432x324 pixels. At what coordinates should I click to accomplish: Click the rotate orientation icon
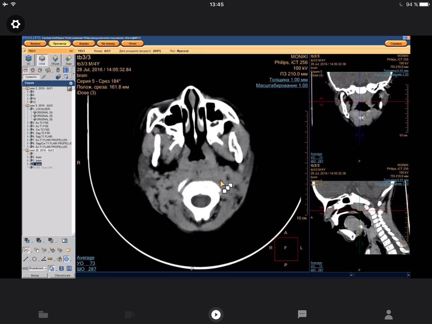click(x=49, y=71)
